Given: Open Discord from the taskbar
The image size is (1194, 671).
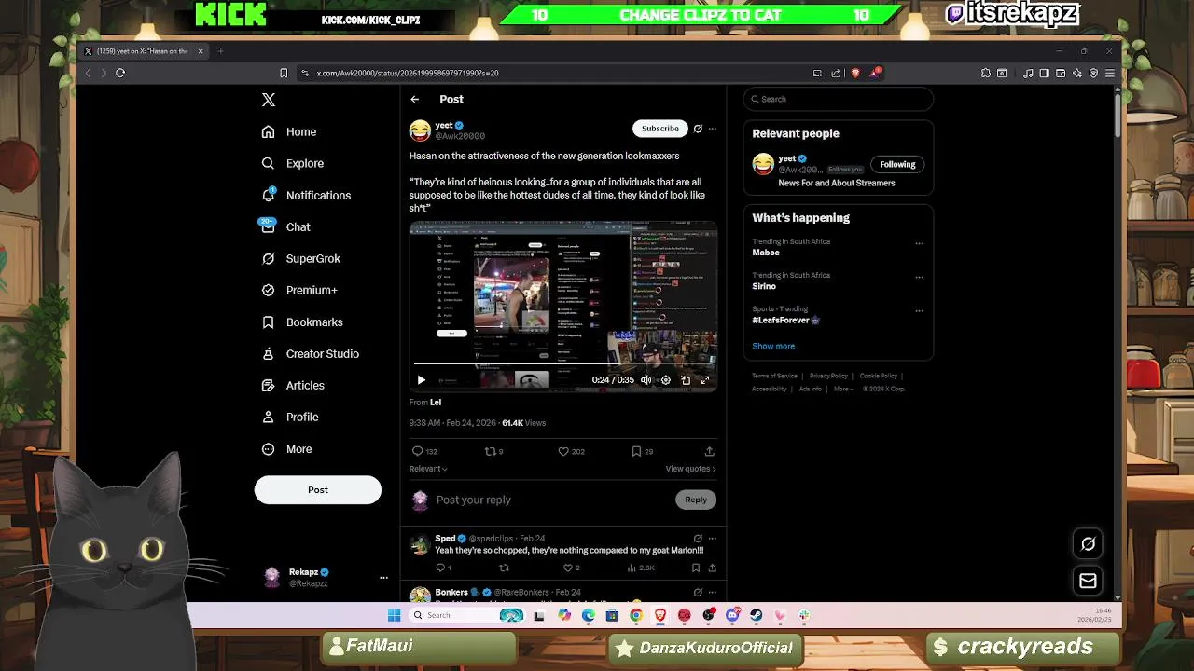Looking at the screenshot, I should point(732,615).
